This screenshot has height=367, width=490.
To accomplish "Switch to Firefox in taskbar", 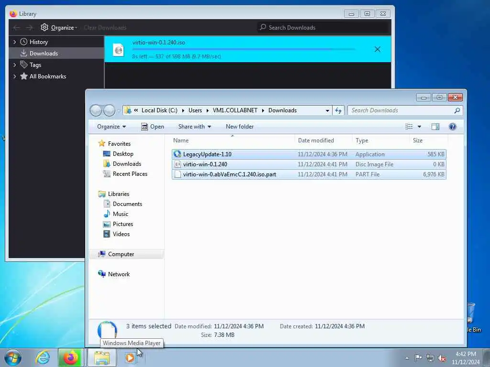I will [x=71, y=357].
